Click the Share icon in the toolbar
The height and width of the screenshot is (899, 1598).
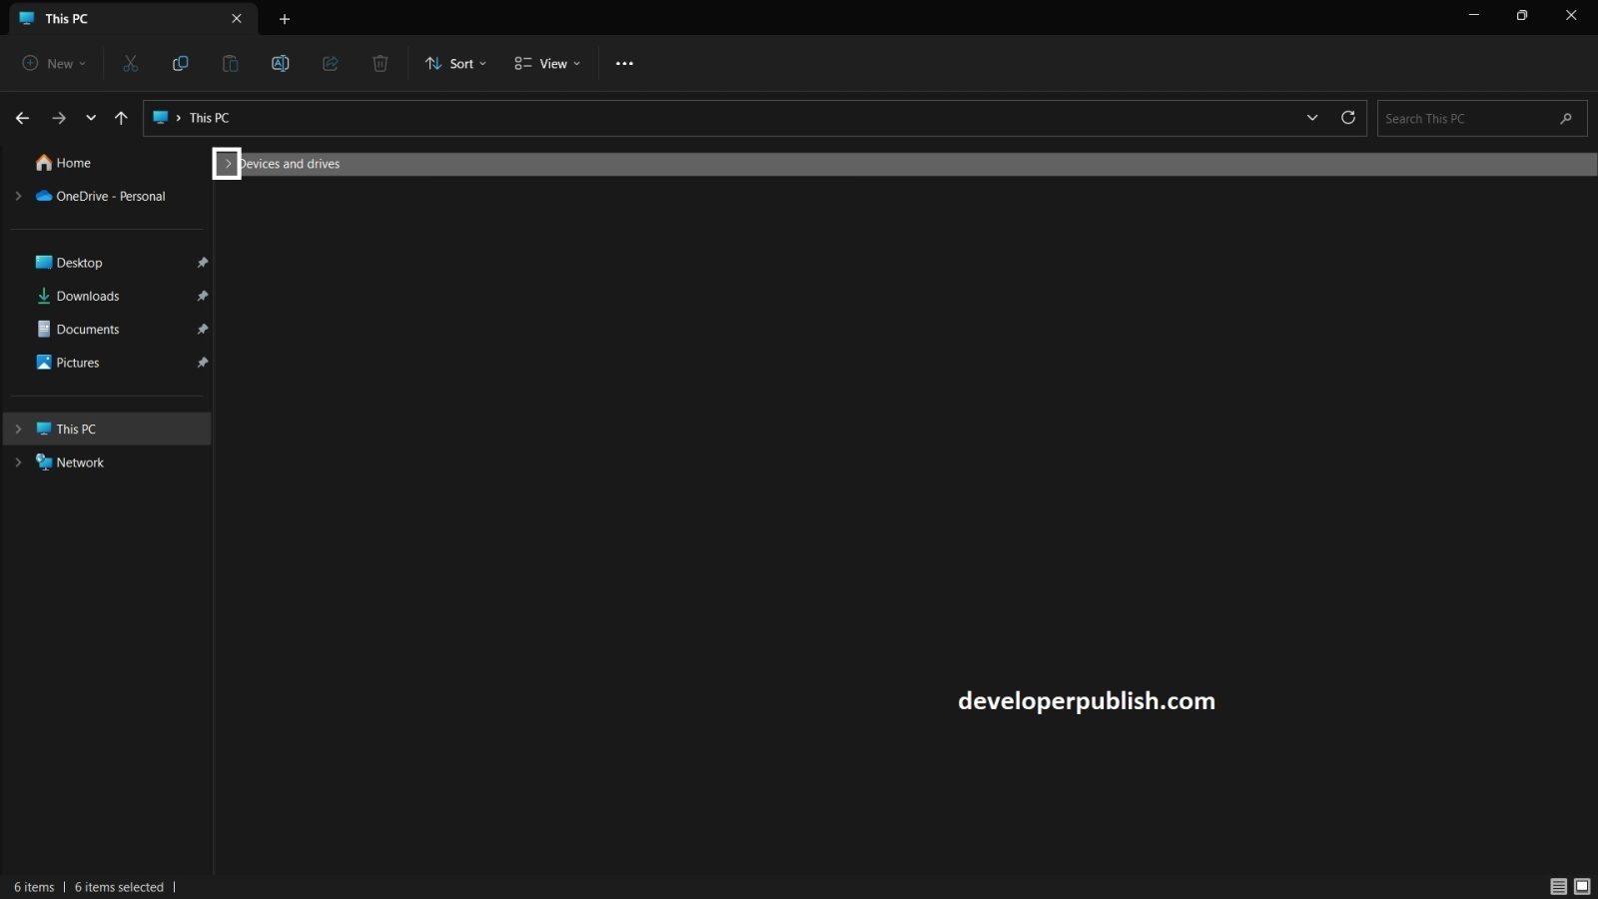point(330,63)
